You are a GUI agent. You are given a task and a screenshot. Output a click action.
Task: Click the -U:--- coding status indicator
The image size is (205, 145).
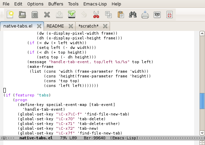click(x=7, y=138)
